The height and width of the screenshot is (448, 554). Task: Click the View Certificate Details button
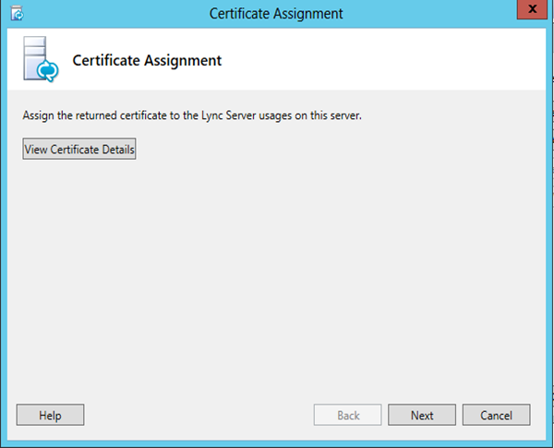(x=79, y=149)
